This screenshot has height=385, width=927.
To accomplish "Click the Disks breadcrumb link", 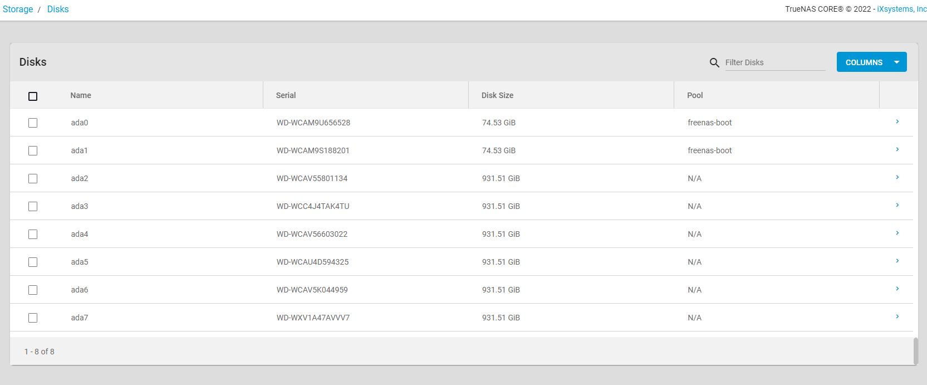I will tap(58, 9).
